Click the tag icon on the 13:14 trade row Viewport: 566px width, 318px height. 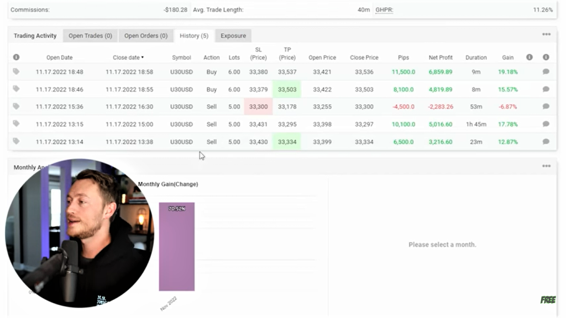point(16,142)
